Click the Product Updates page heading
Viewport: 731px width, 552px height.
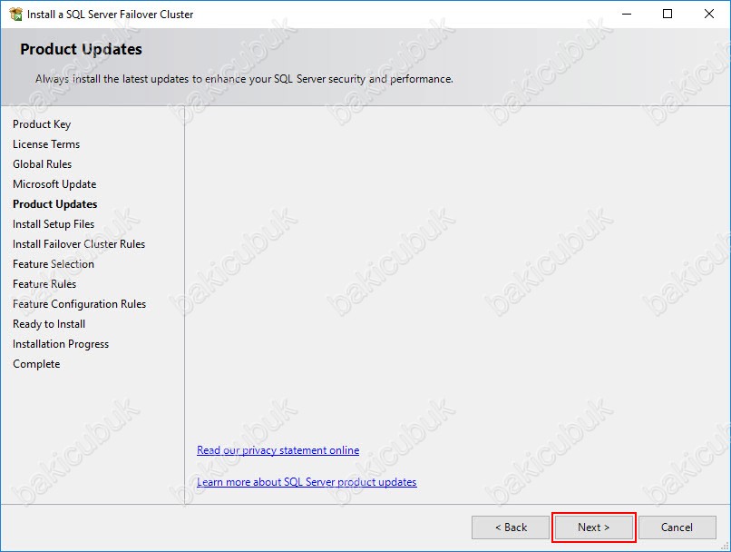[x=81, y=49]
